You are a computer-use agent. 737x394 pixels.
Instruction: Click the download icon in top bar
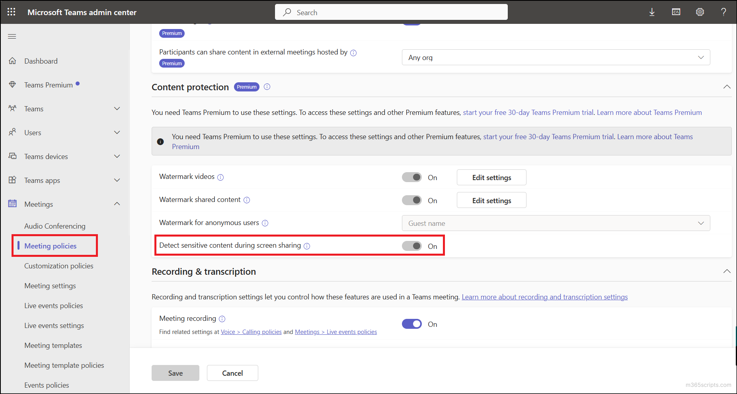click(x=652, y=12)
